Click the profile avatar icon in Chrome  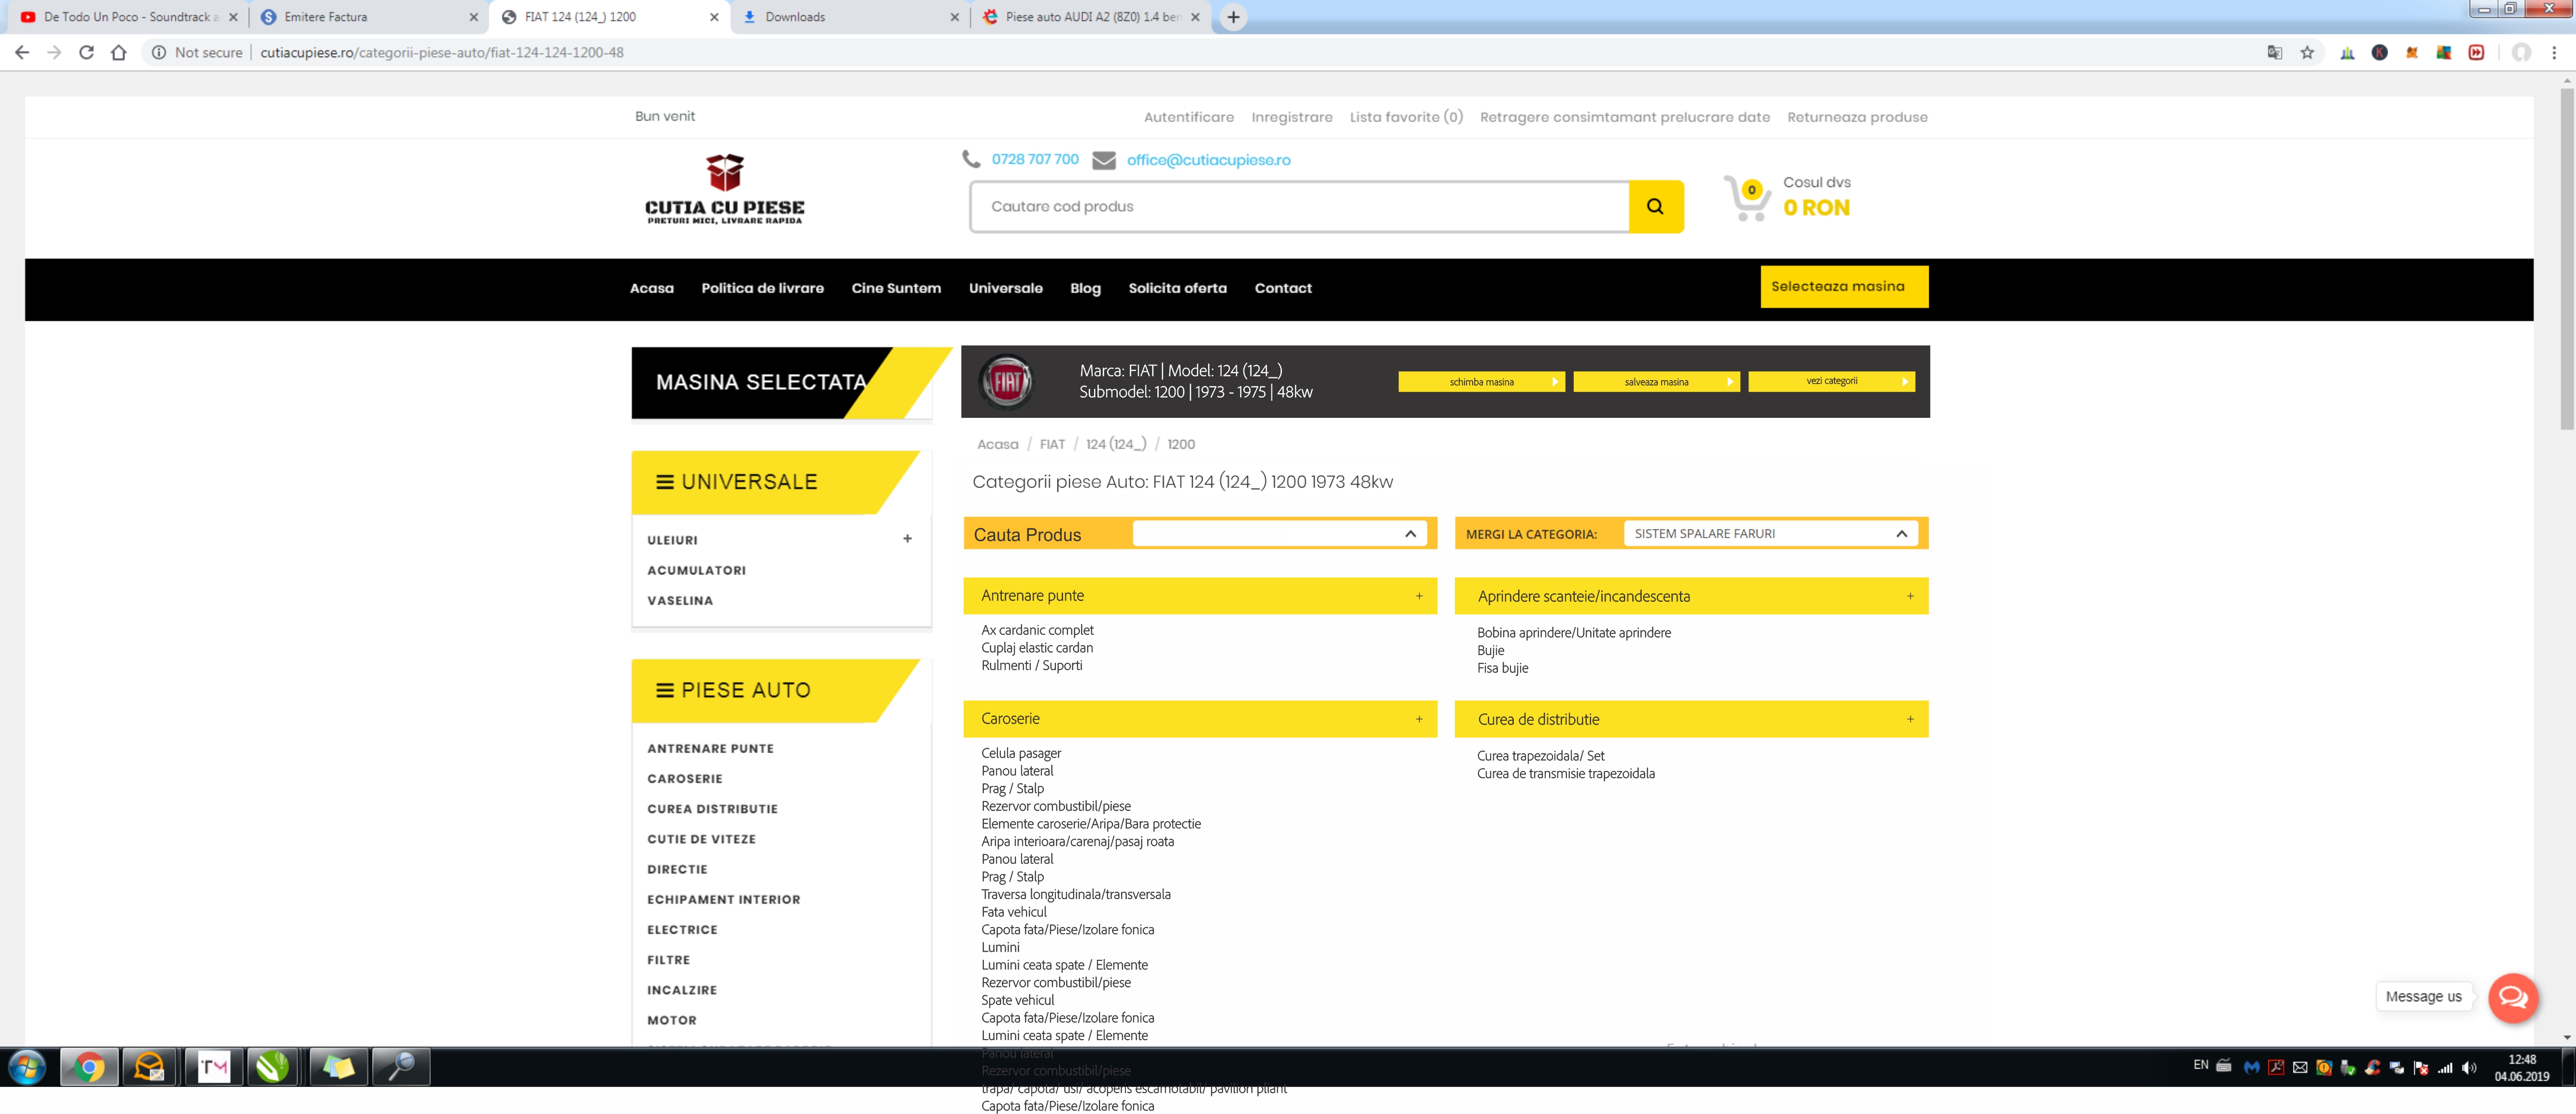pyautogui.click(x=2522, y=52)
